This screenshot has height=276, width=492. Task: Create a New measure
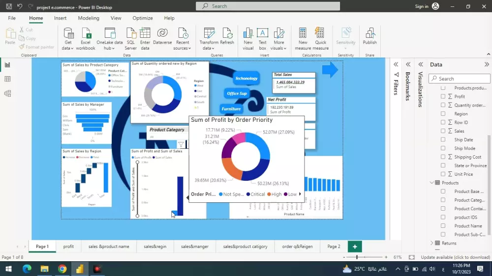(x=303, y=39)
